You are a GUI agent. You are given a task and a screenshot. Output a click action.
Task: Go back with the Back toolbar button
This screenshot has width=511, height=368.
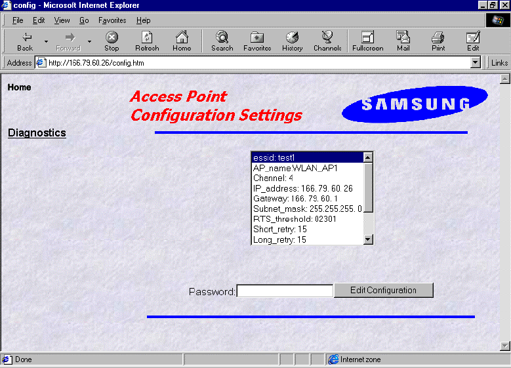pos(25,41)
